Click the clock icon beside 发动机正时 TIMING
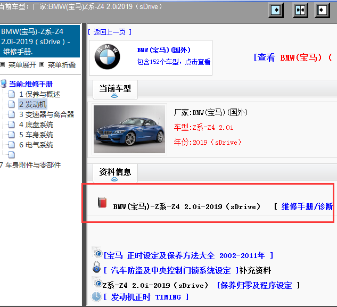The image size is (337, 307). point(96,296)
